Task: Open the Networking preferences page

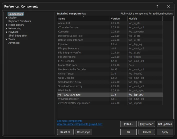Action: click(15, 28)
